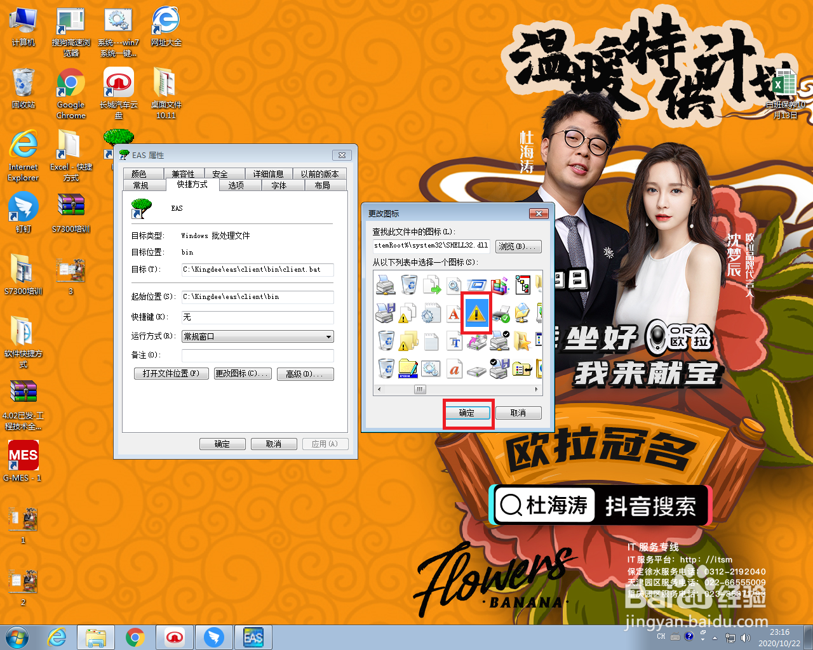
Task: Select the printer with green checkmark icon
Action: click(x=500, y=313)
